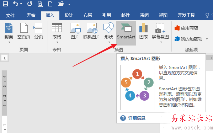Insert a 分页 page break
213x133 pixels.
click(x=38, y=31)
